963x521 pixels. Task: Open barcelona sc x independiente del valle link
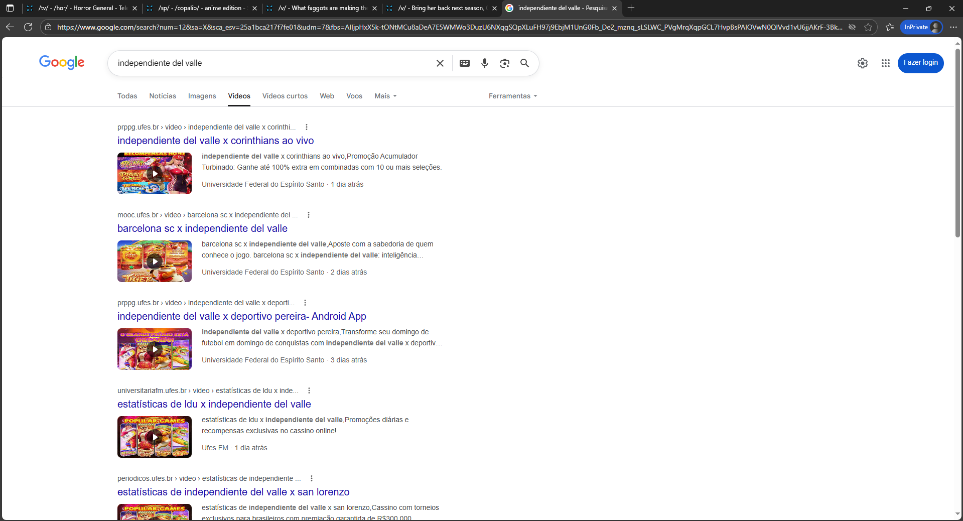(x=202, y=228)
